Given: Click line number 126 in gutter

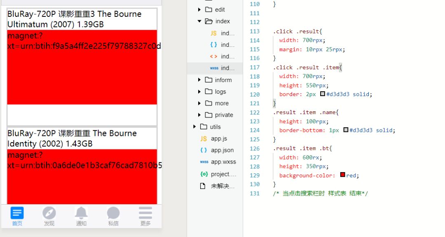Looking at the screenshot, I should click(x=255, y=148).
